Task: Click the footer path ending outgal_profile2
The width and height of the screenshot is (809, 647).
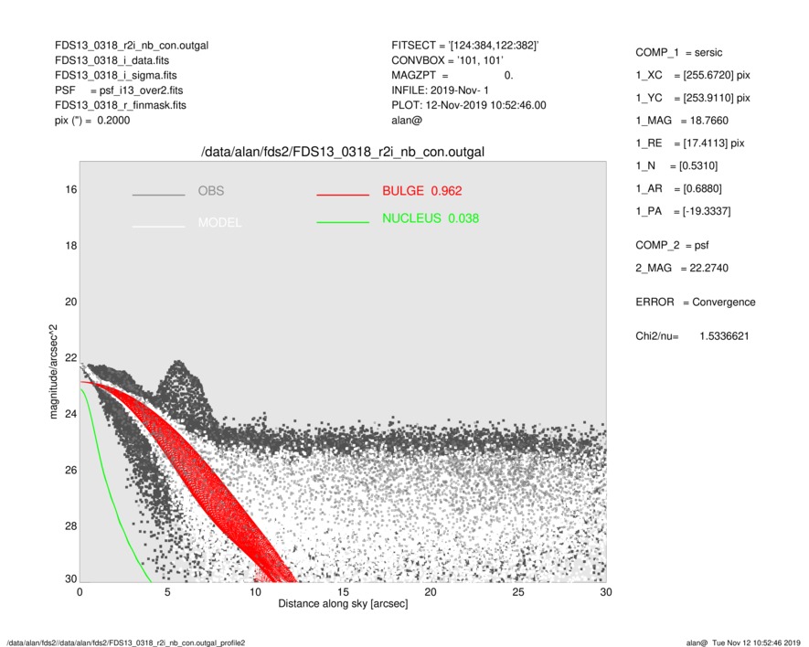Action: [126, 642]
